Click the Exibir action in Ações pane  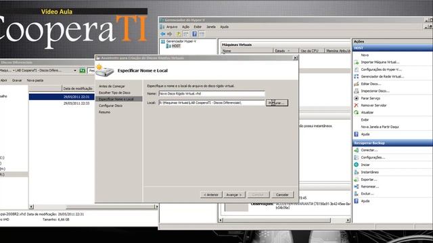pos(365,120)
